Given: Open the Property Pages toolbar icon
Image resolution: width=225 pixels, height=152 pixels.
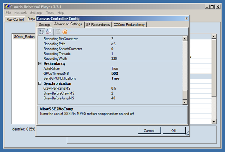Looking at the screenshot, I should 58,32.
